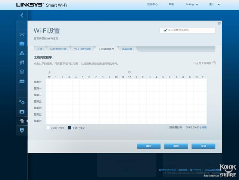
Task: Click the 星期二 row label
Action: pyautogui.click(x=38, y=95)
